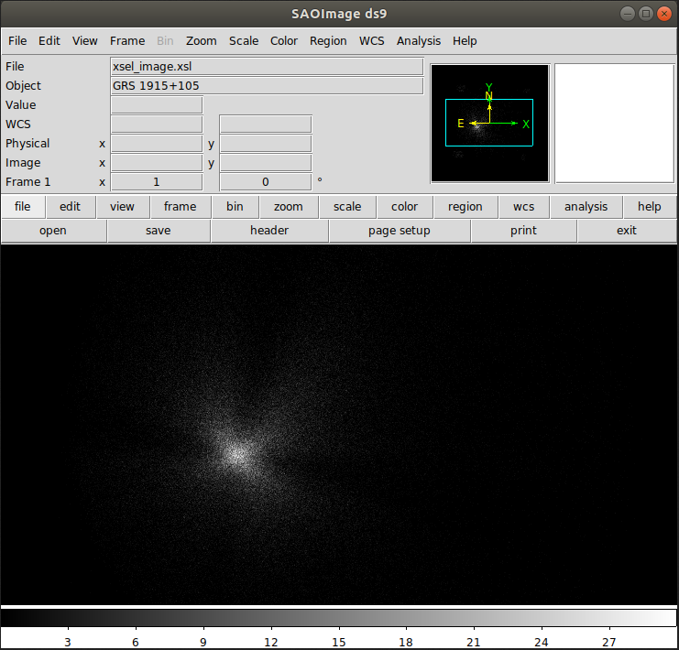Click the panner thumbnail view
679x650 pixels.
[489, 124]
